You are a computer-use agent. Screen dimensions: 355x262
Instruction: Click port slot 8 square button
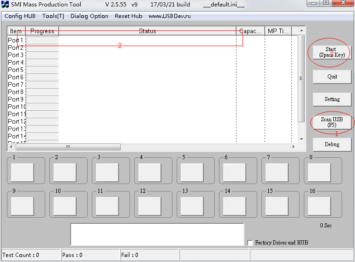pyautogui.click(x=319, y=173)
